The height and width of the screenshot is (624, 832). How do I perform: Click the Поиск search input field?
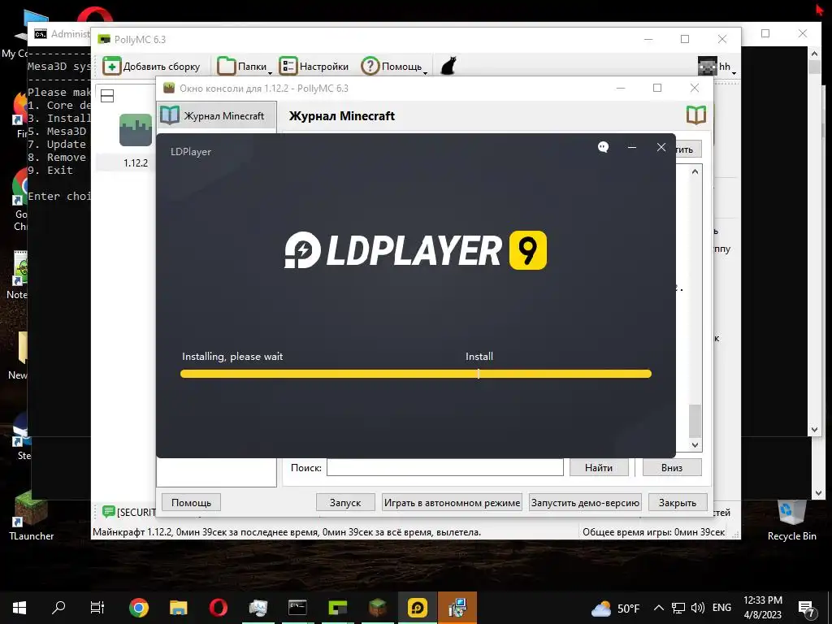pyautogui.click(x=444, y=467)
